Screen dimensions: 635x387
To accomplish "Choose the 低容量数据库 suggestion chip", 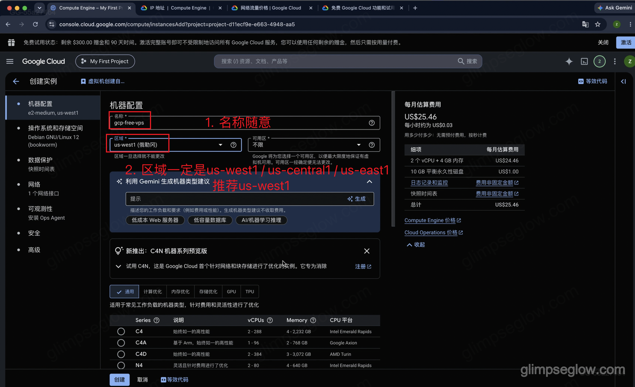I will click(x=210, y=220).
